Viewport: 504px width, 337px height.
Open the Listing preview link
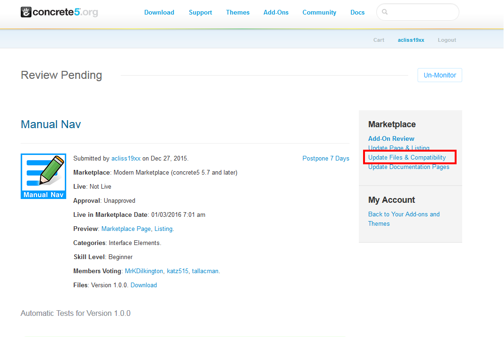pyautogui.click(x=163, y=229)
